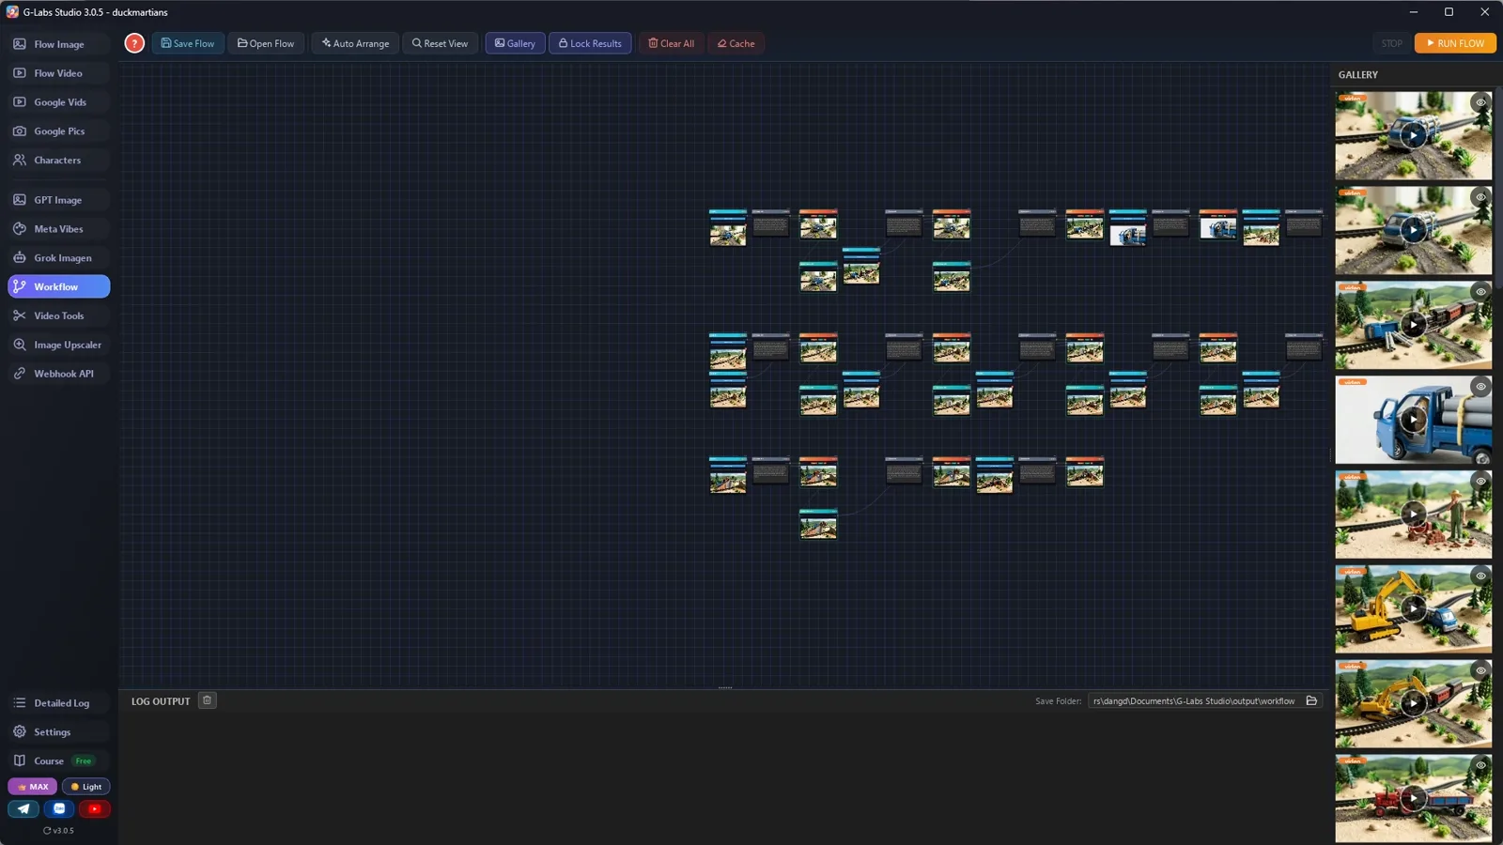Open Video Tools section

coord(59,315)
